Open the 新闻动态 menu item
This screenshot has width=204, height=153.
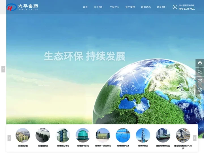146,7
